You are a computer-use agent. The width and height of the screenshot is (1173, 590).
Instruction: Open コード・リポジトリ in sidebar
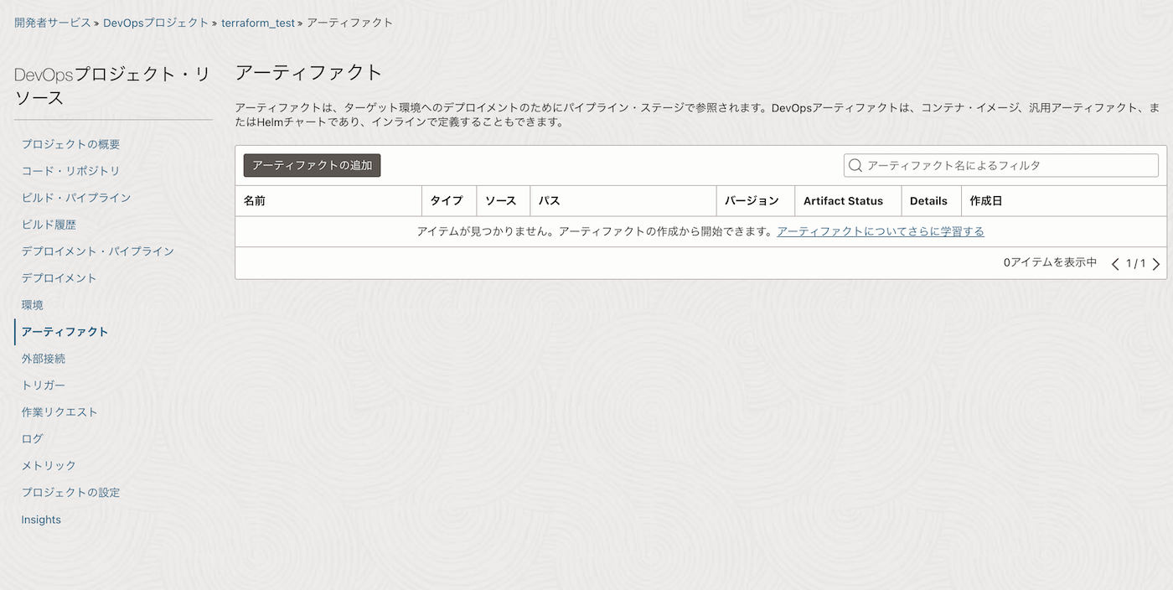pyautogui.click(x=70, y=171)
